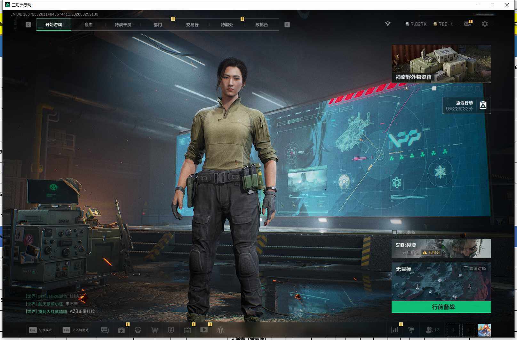Screen dimensions: 517x340
Task: Open the 无目标 map selection card
Action: click(441, 282)
